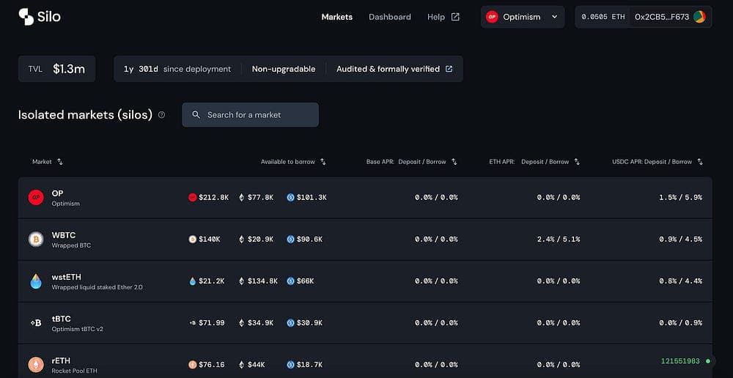Click the wallet avatar icon

[700, 17]
